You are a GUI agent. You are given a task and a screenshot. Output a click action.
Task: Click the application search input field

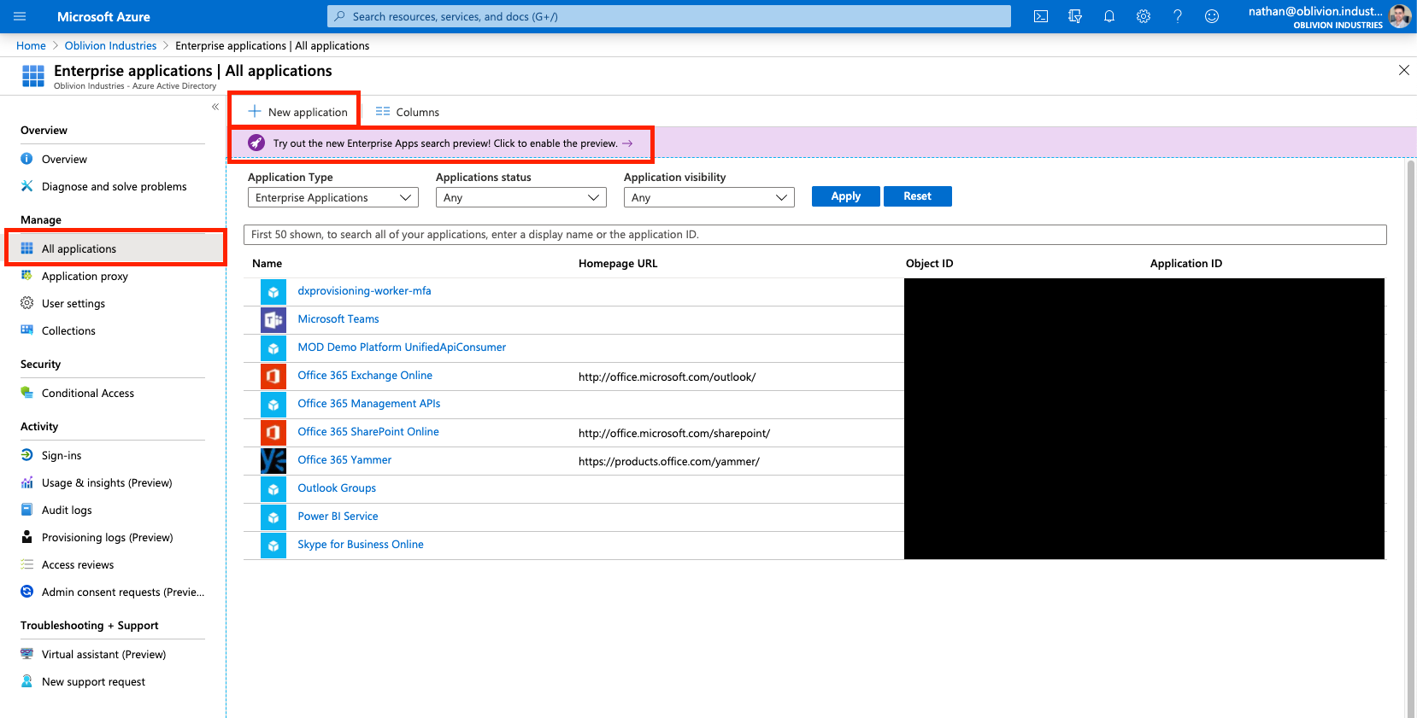[814, 235]
